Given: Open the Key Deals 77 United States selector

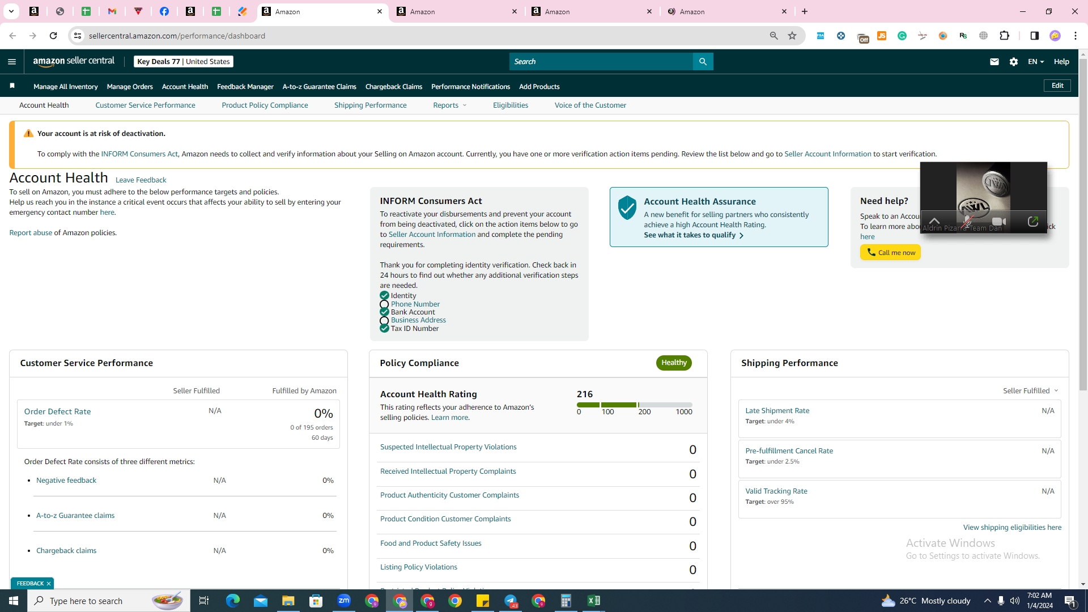Looking at the screenshot, I should (184, 62).
